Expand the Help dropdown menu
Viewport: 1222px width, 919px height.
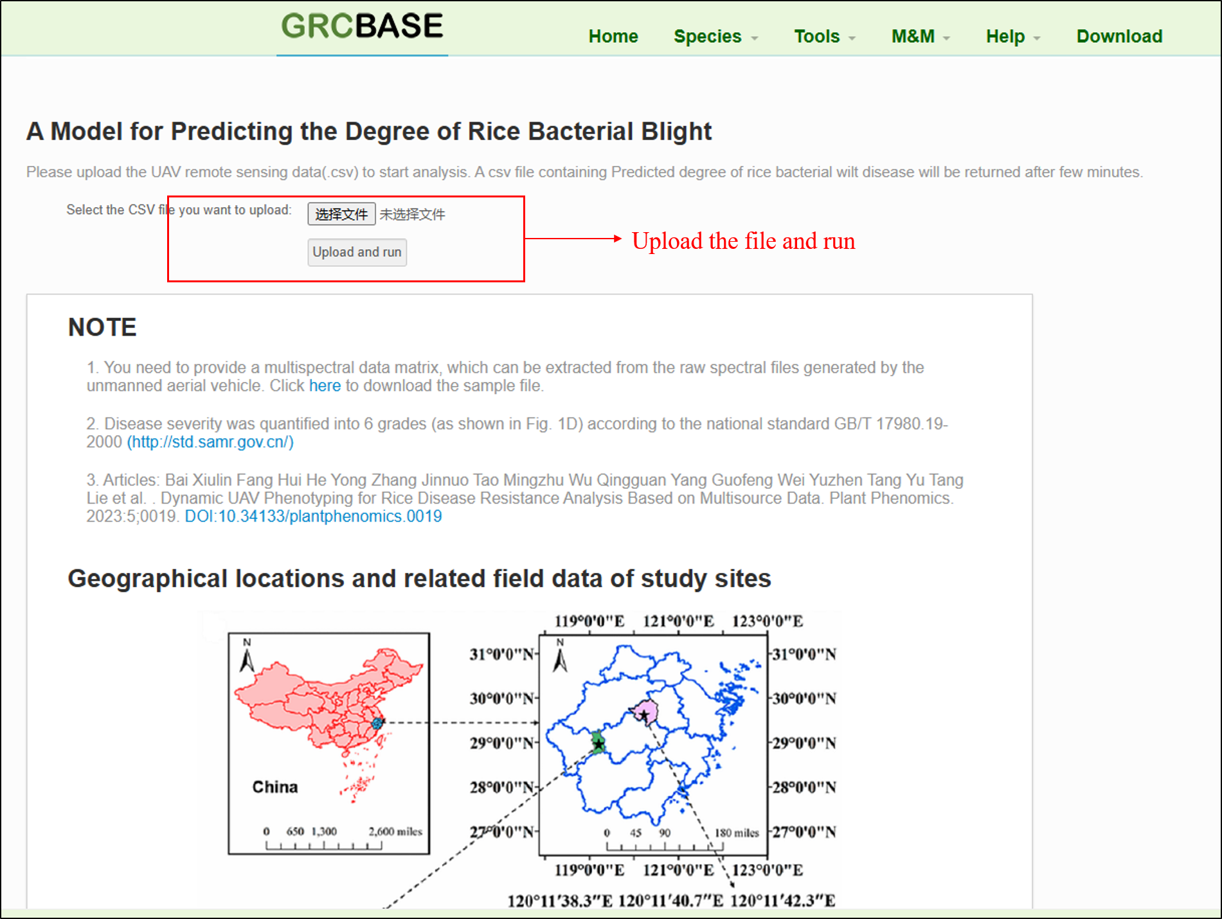tap(1012, 37)
